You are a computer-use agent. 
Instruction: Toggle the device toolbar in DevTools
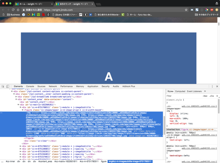(x=8, y=86)
